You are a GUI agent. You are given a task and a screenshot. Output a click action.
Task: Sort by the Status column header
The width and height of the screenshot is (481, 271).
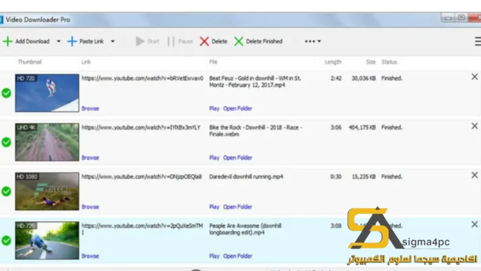coord(389,62)
